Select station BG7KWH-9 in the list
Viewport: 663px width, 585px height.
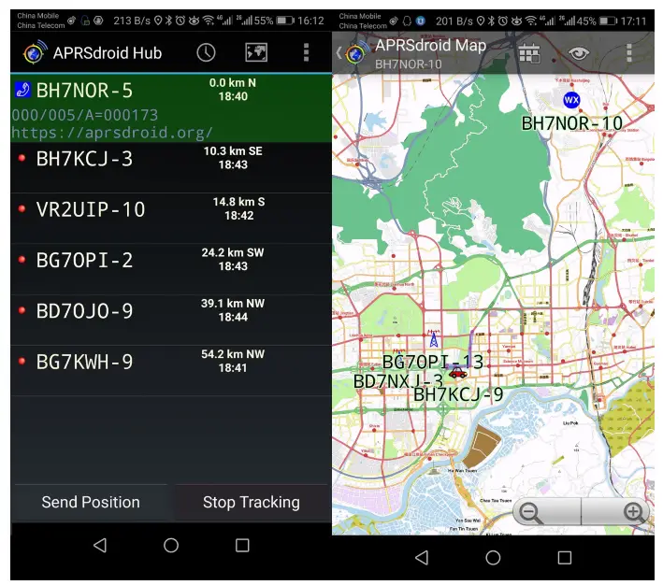pyautogui.click(x=171, y=370)
